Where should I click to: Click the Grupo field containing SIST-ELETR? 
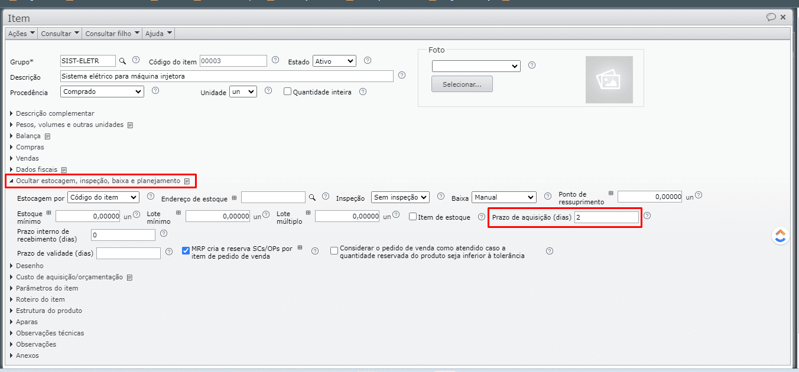[88, 61]
